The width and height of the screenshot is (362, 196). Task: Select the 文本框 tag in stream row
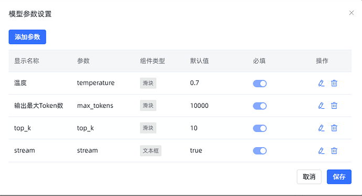click(151, 151)
